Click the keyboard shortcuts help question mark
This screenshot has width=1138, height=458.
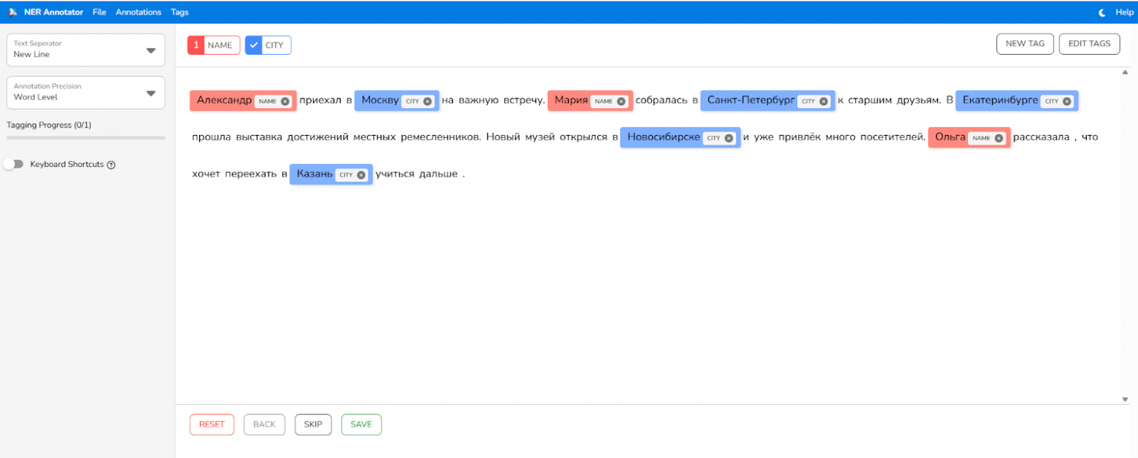(111, 164)
